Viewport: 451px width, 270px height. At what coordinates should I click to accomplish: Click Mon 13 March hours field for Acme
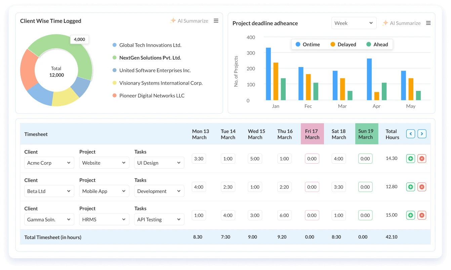[199, 159]
